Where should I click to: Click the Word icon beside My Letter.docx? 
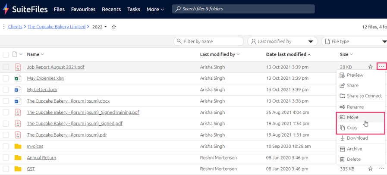(18, 90)
